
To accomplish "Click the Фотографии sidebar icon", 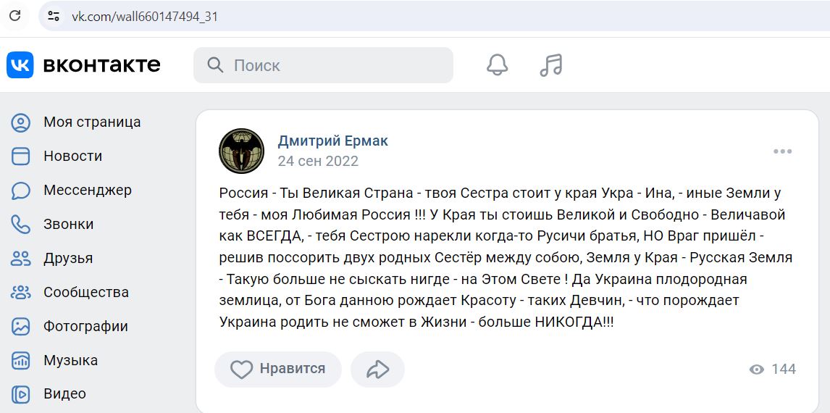I will pyautogui.click(x=21, y=326).
